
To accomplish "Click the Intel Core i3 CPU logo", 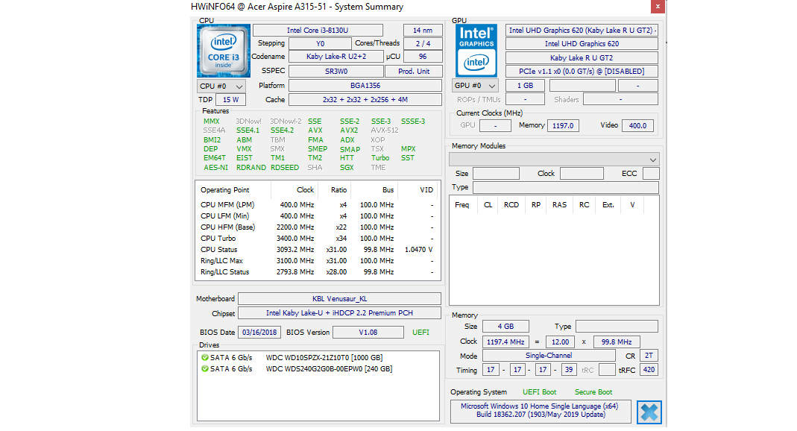I will (x=223, y=50).
